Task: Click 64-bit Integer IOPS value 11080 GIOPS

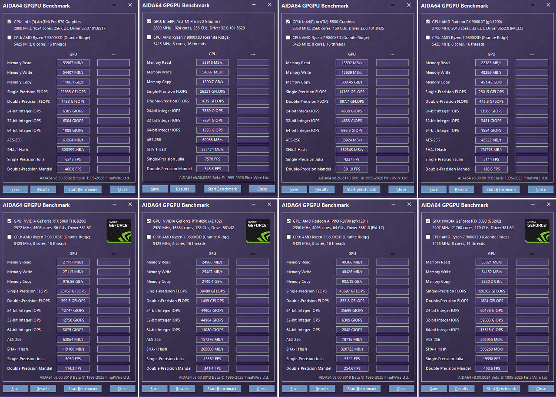Action: tap(212, 330)
